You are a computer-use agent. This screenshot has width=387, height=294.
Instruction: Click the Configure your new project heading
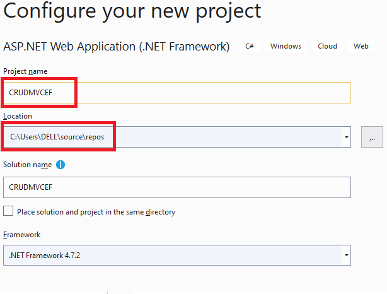coord(132,11)
